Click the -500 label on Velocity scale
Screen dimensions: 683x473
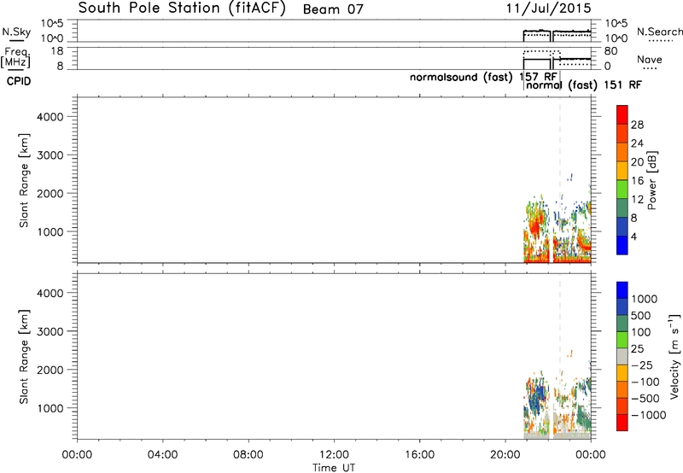click(645, 398)
